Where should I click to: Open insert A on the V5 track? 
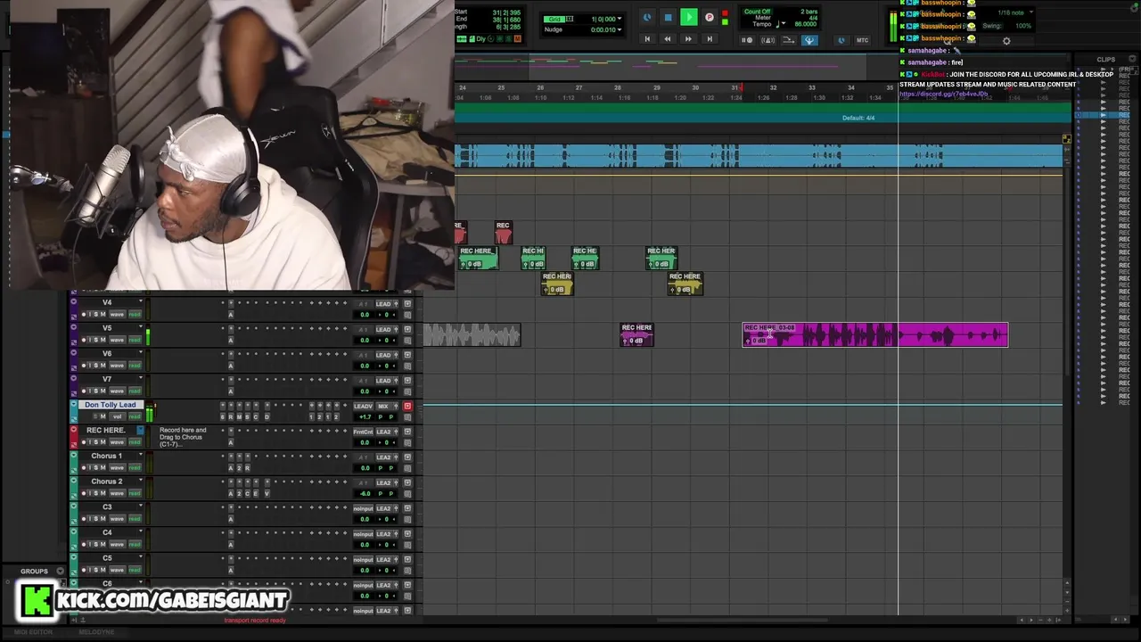pos(231,340)
